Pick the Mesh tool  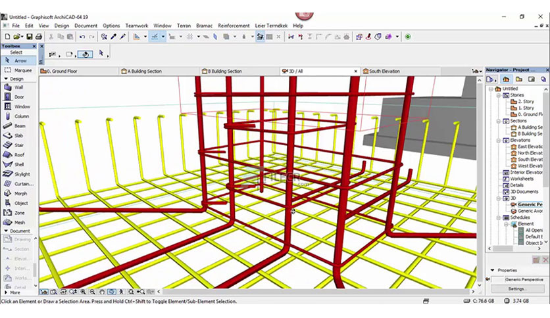pos(18,222)
